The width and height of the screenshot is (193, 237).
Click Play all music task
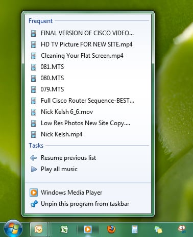(x=88, y=169)
